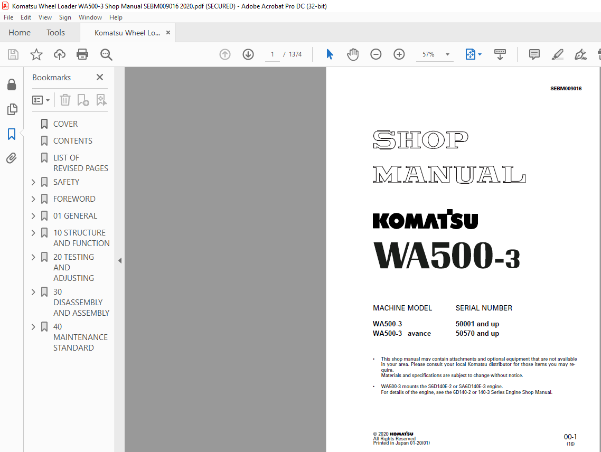Collapse navigation pane with side arrow
Viewport: 601px width, 452px height.
119,261
